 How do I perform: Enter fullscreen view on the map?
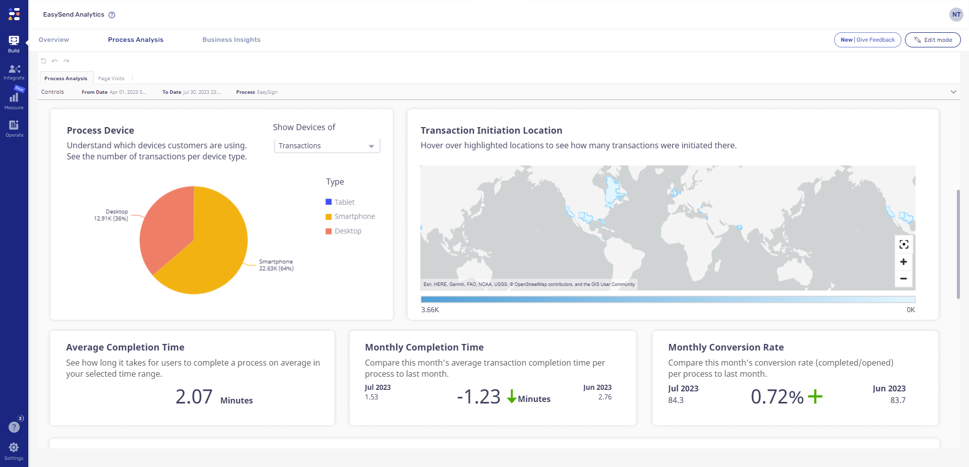click(903, 244)
